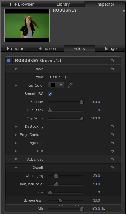The image size is (126, 214).
Task: Click the ROBUSKEY title text
Action: pyautogui.click(x=65, y=10)
